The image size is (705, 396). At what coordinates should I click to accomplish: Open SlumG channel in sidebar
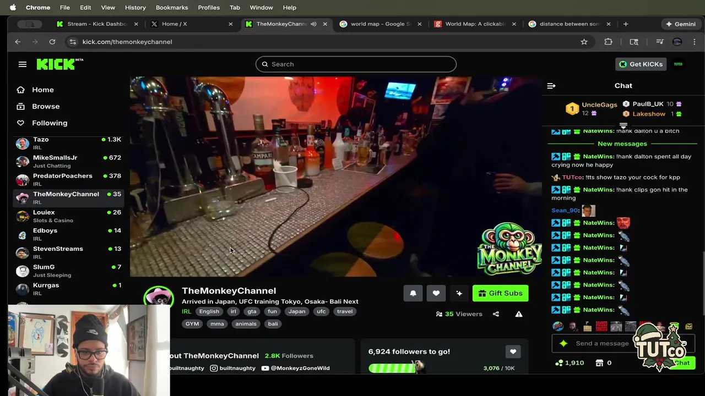pos(68,270)
